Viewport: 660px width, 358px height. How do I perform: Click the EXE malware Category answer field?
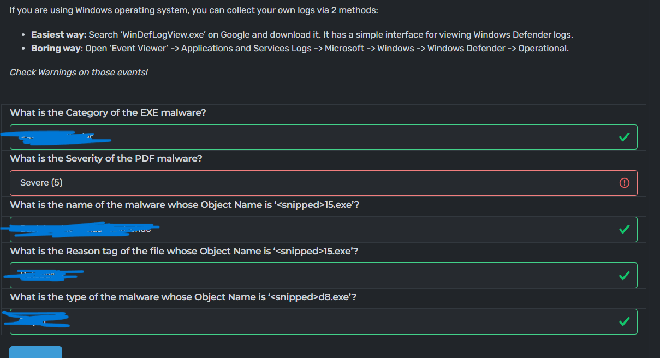tap(328, 137)
